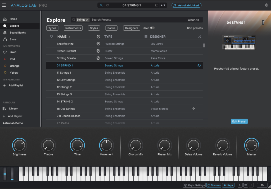Open the settings gear icon
This screenshot has width=271, height=189.
tap(267, 5)
